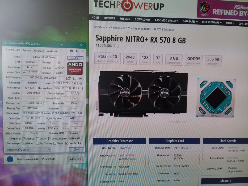248x186 pixels.
Task: Open the Advanced tab in GPU-Z
Action: [39, 51]
